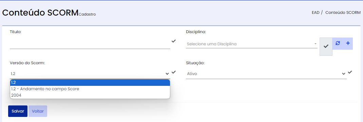Click the Conteúdo SCORM breadcrumb link

[x=343, y=13]
